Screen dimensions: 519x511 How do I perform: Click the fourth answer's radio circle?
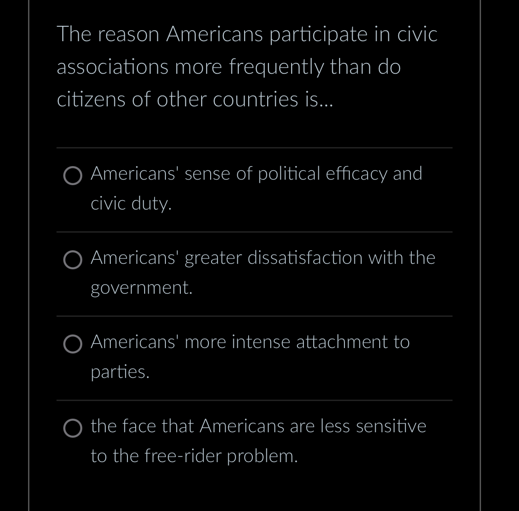coord(72,429)
